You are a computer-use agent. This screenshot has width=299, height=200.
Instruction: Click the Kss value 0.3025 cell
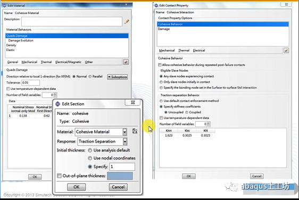click(x=187, y=136)
